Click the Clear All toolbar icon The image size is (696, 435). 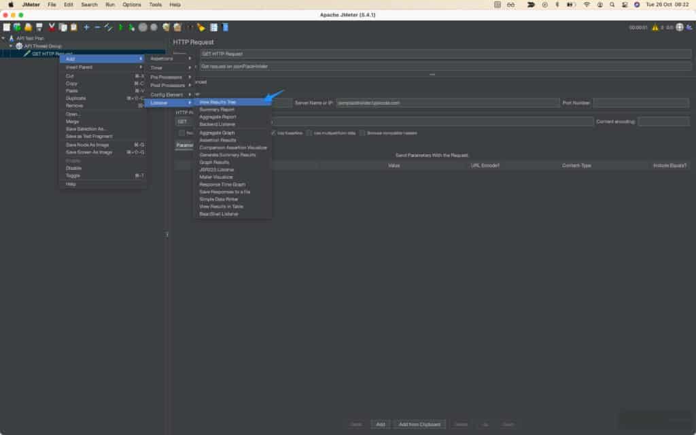click(x=177, y=27)
